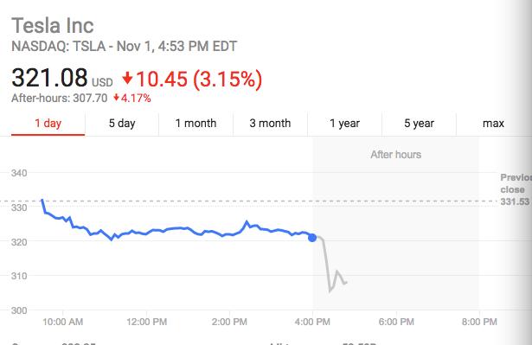Select the 5 year tab
The width and height of the screenshot is (532, 345).
(x=419, y=123)
